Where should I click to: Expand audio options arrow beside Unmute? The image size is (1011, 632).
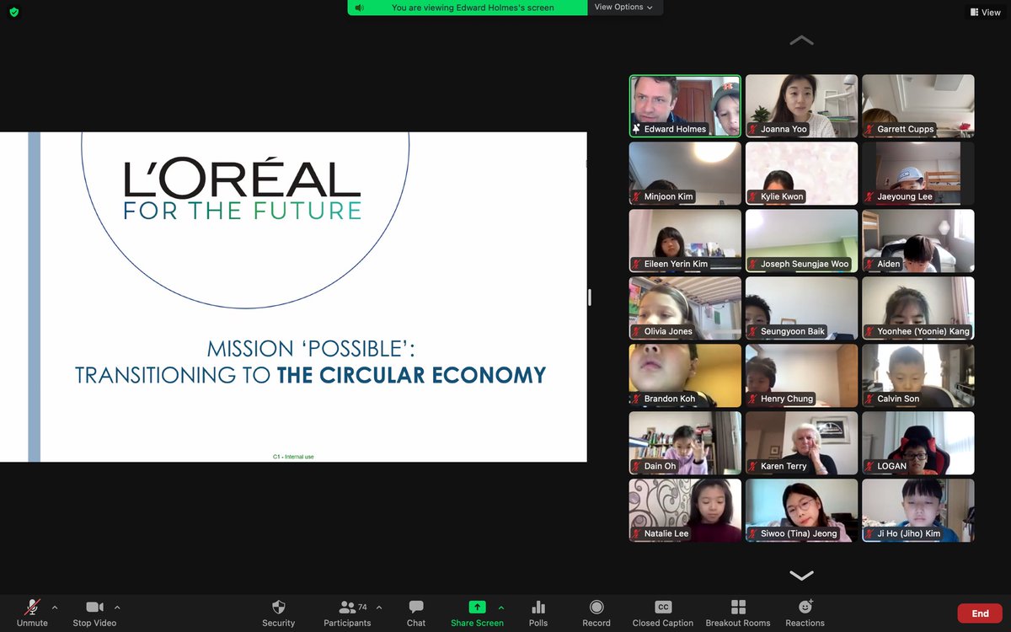[x=55, y=607]
